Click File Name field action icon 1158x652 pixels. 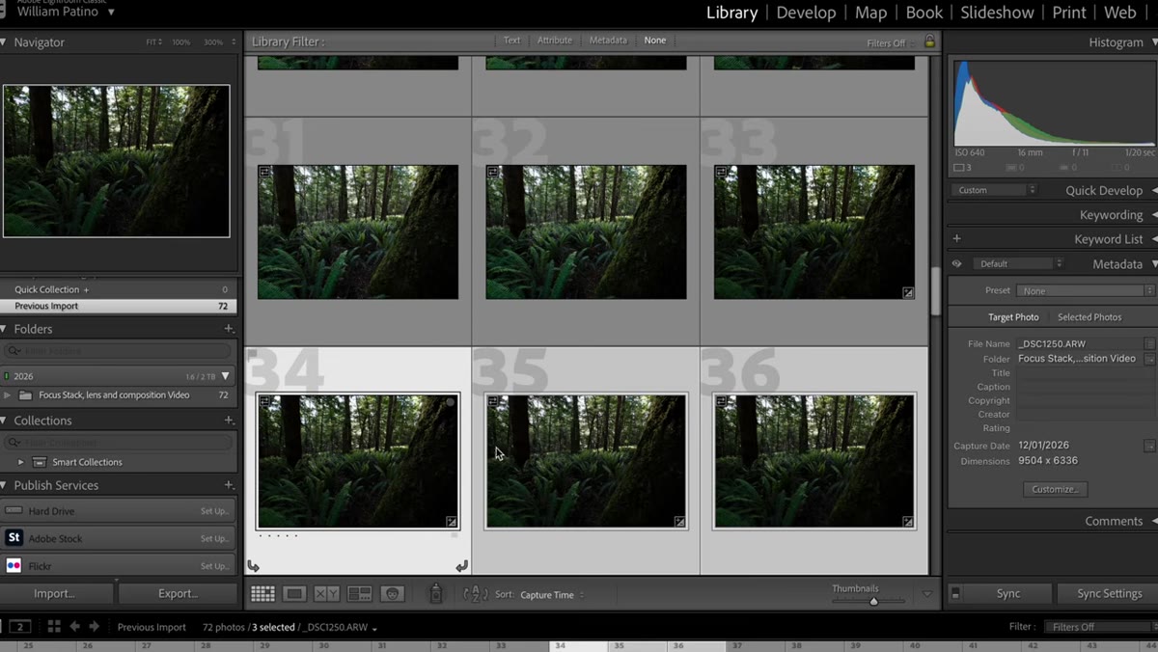click(1149, 343)
